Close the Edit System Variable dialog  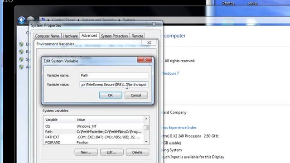pos(145,59)
